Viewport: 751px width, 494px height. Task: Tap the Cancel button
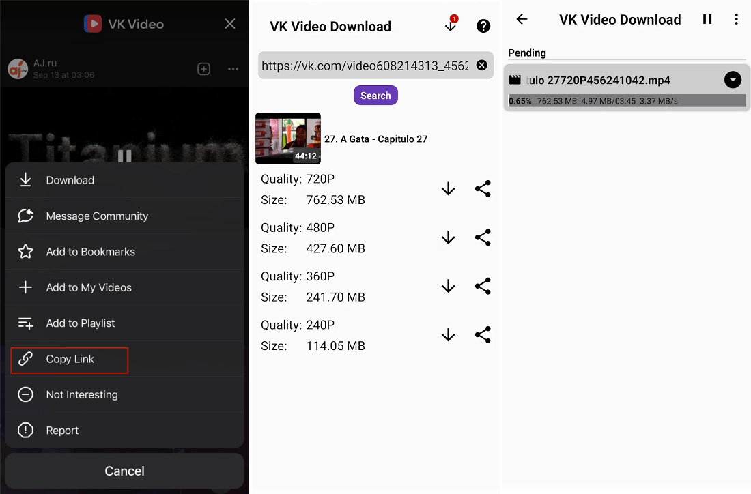pos(124,471)
